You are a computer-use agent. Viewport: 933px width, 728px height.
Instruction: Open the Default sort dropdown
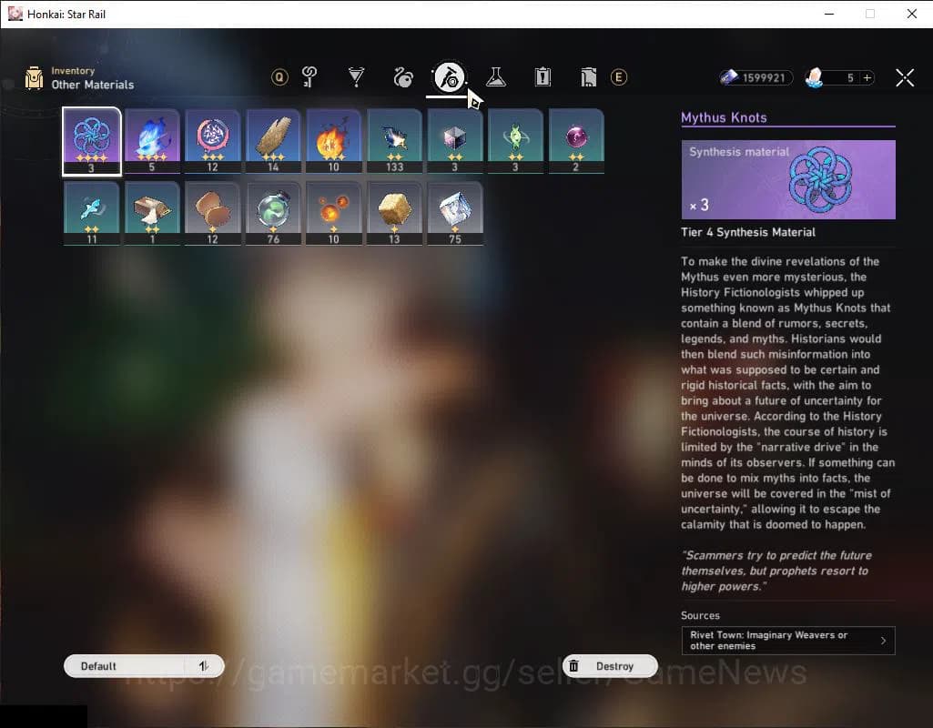[x=144, y=666]
